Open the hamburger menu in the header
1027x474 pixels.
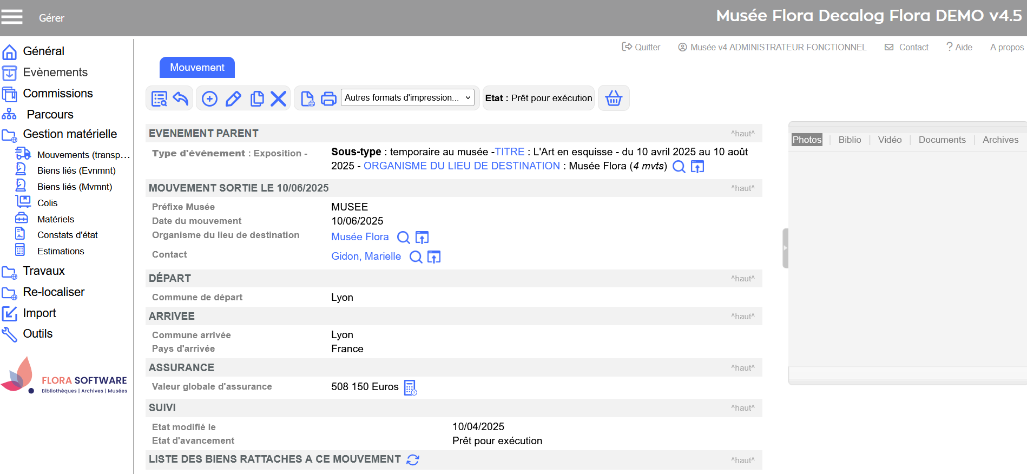point(12,17)
